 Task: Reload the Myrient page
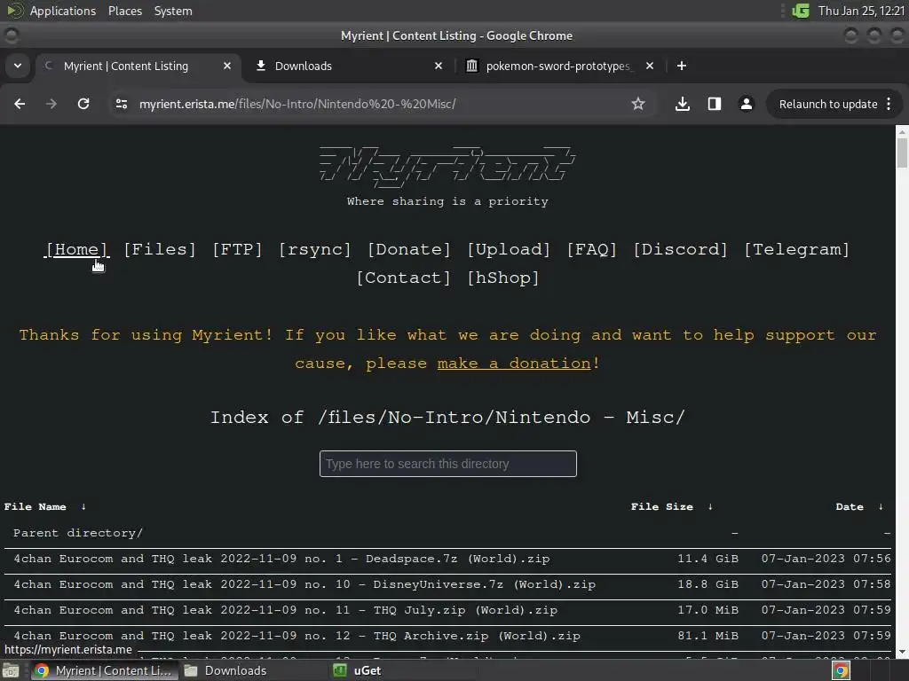[x=83, y=104]
